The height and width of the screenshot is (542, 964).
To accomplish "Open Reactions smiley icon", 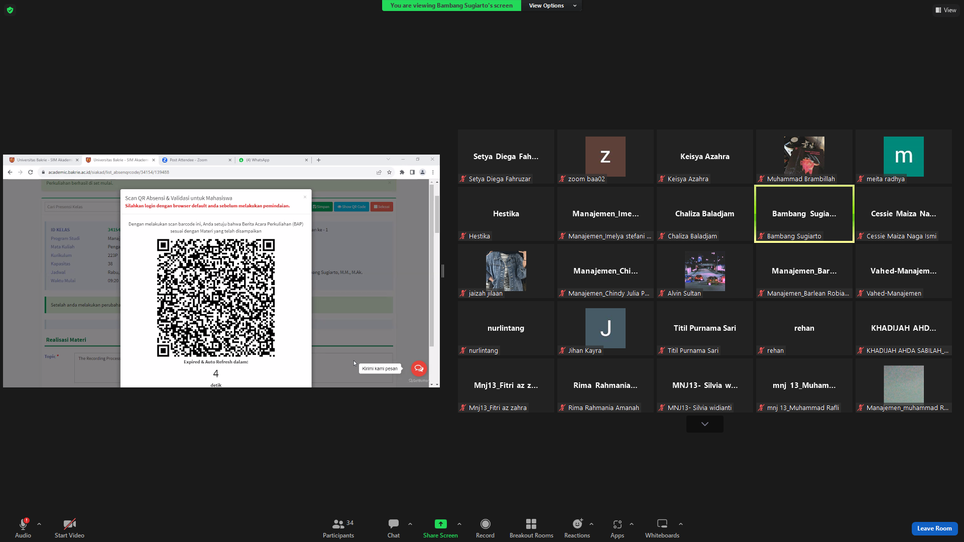I will pos(577,524).
